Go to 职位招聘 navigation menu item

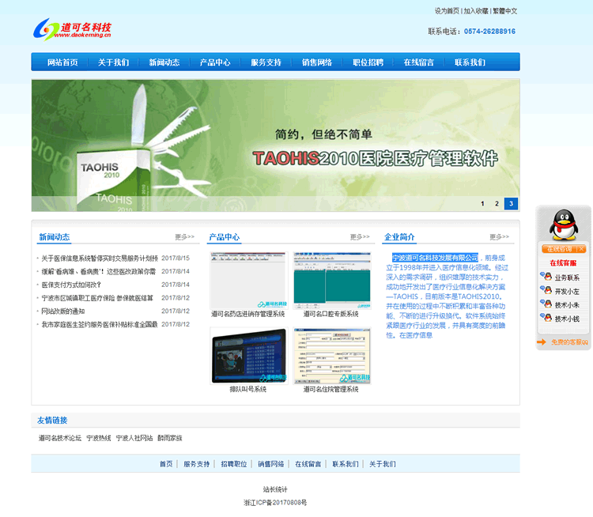pyautogui.click(x=368, y=62)
